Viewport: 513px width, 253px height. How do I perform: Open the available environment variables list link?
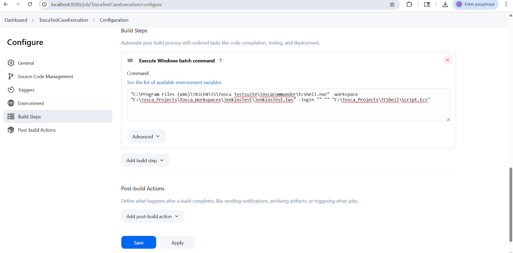pos(174,83)
